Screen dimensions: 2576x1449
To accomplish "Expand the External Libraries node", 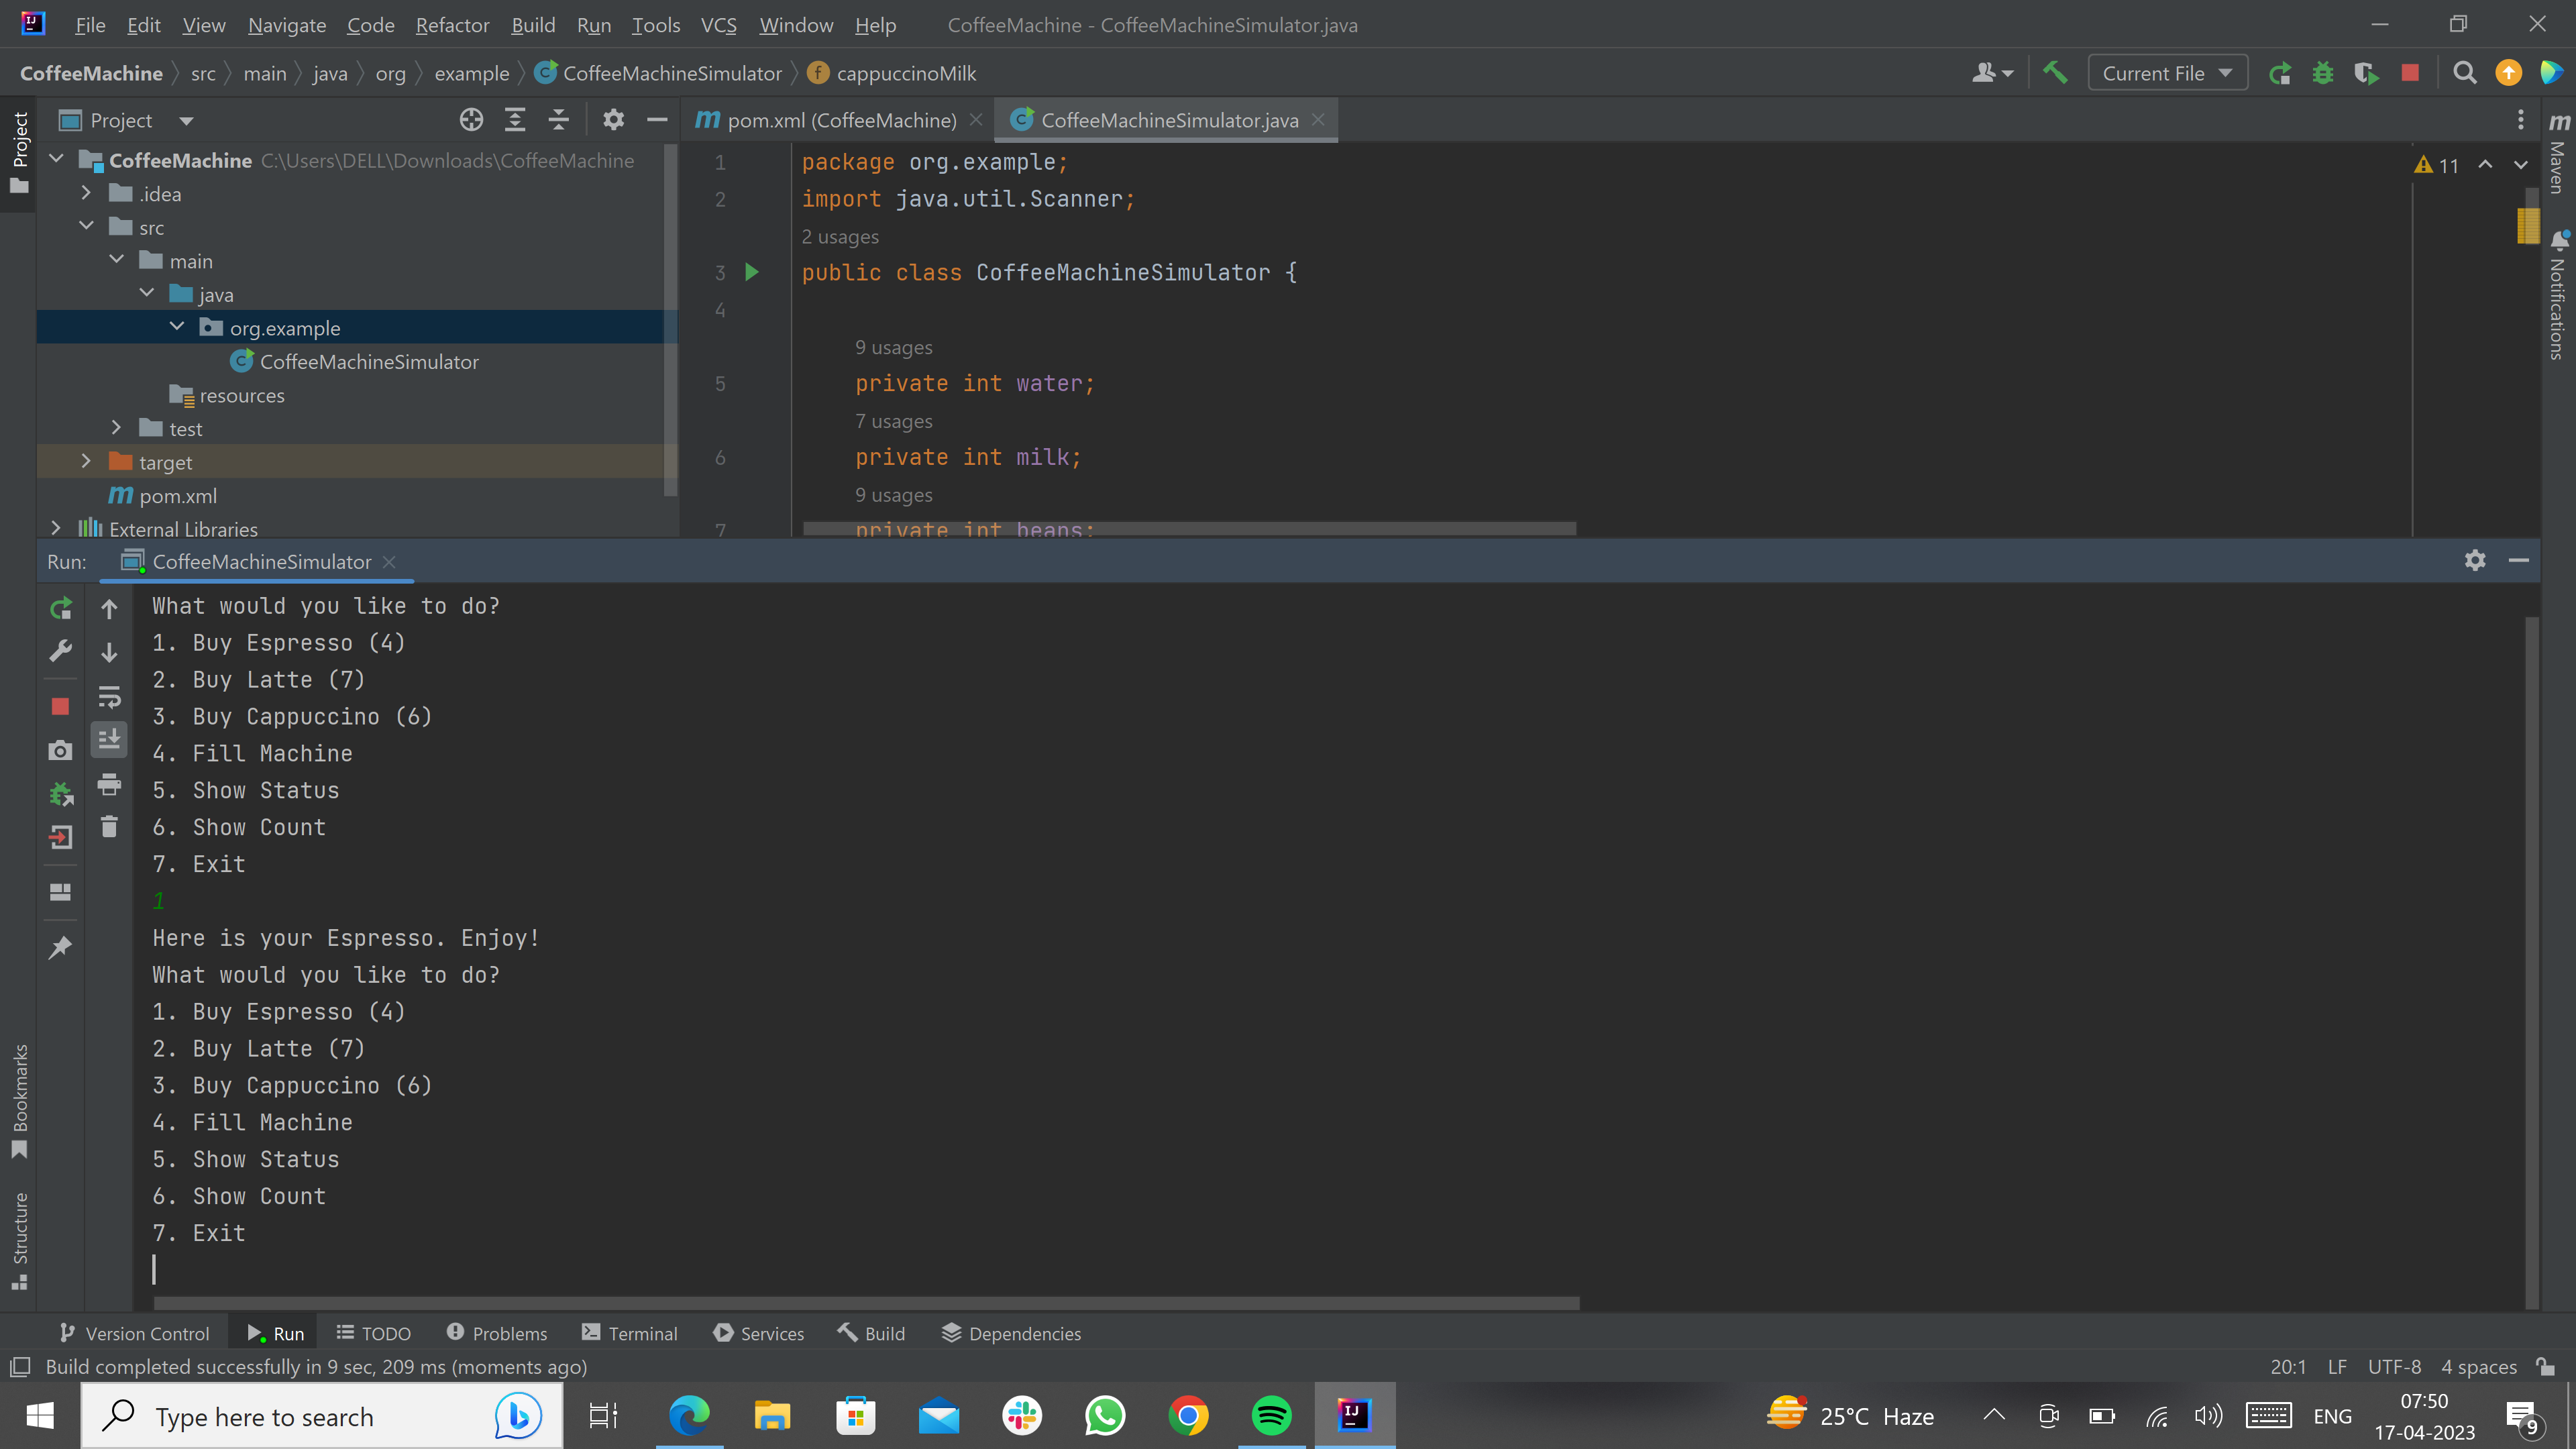I will [56, 528].
